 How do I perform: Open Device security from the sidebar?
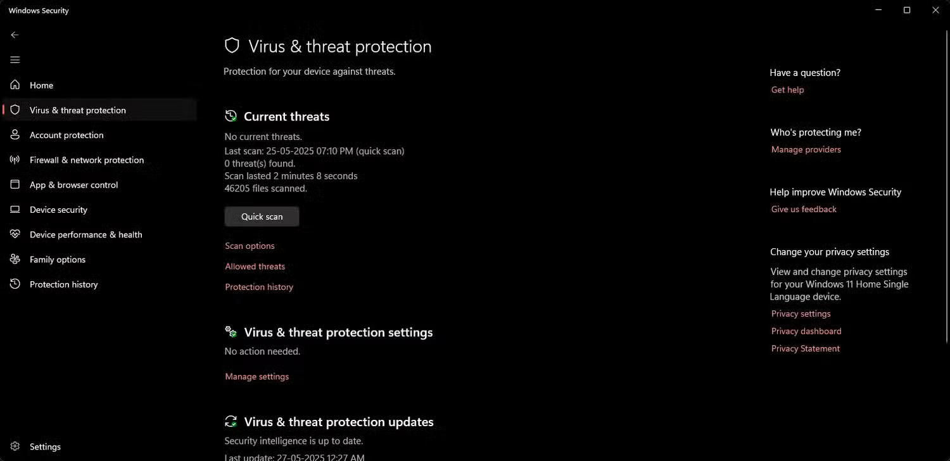click(x=57, y=210)
